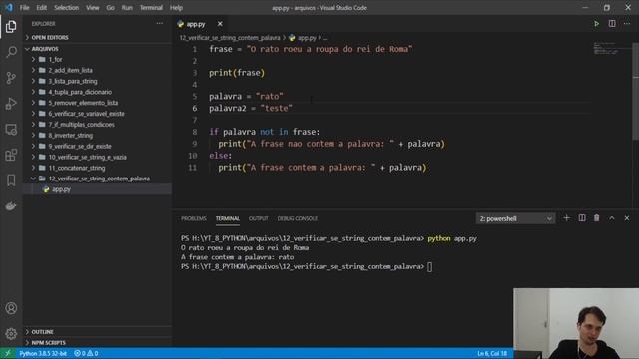Open the Remote Explorer view

(11, 129)
